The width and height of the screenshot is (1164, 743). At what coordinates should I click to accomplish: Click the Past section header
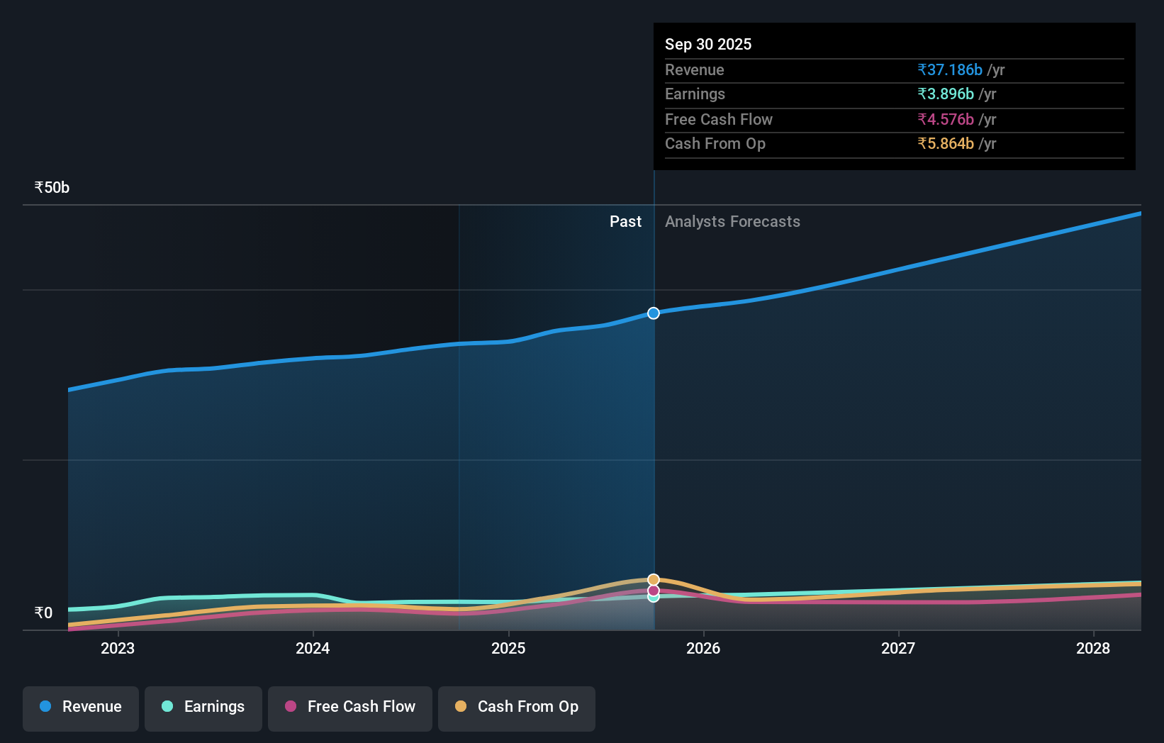pos(625,221)
